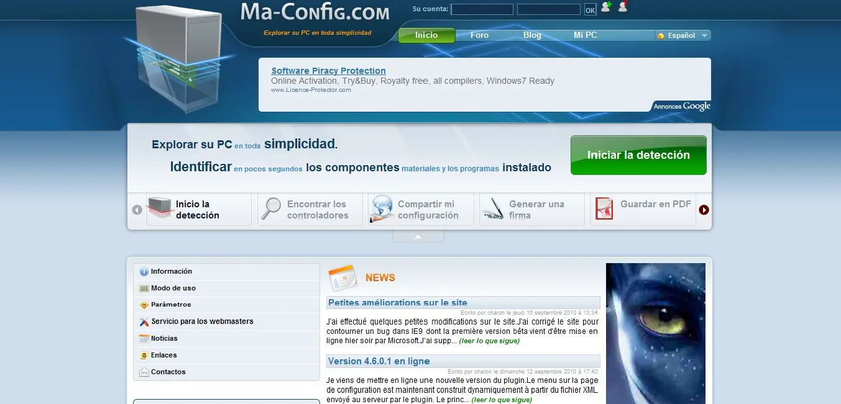Click the carousel next arrow

pyautogui.click(x=704, y=210)
